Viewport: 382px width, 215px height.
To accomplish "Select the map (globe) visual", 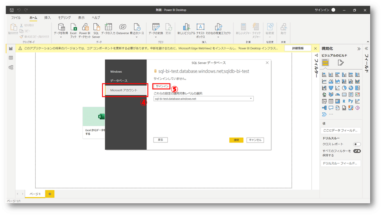I will 324,95.
